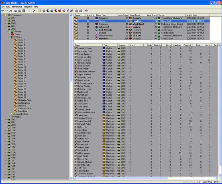
Task: Click the Venue column header
Action: click(171, 15)
